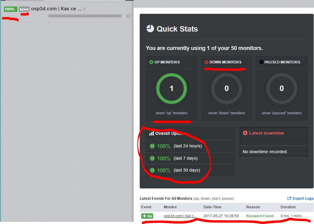Click the Event column header
Image resolution: width=314 pixels, height=224 pixels.
point(146,207)
